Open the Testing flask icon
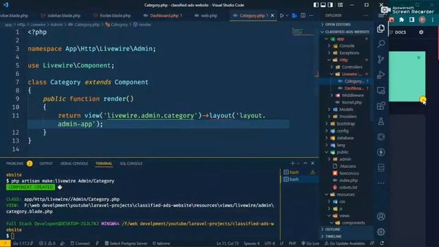 tap(381, 121)
